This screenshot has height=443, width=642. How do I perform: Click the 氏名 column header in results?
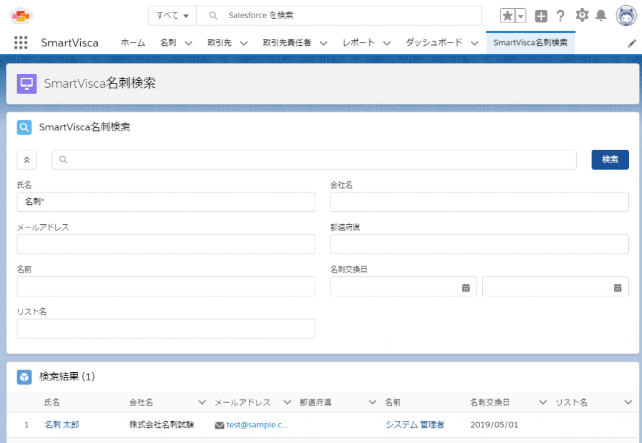point(52,402)
